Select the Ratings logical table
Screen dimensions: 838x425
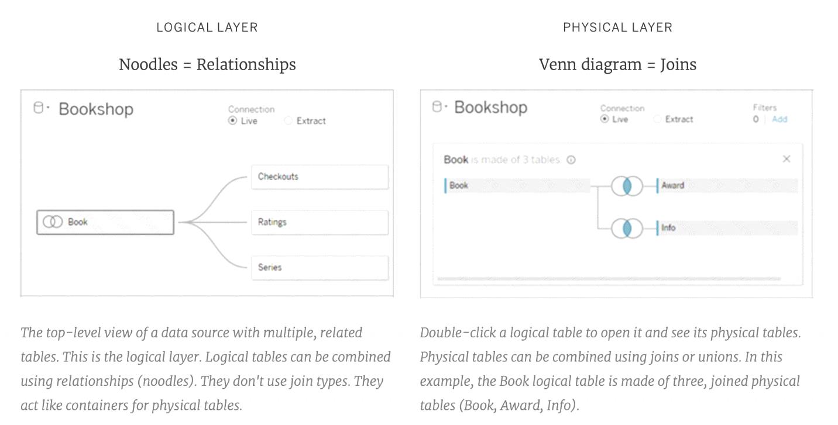pyautogui.click(x=320, y=222)
